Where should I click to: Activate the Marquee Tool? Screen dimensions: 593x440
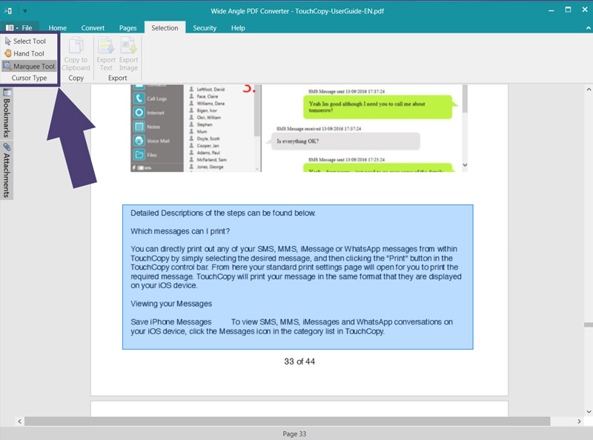click(x=29, y=66)
